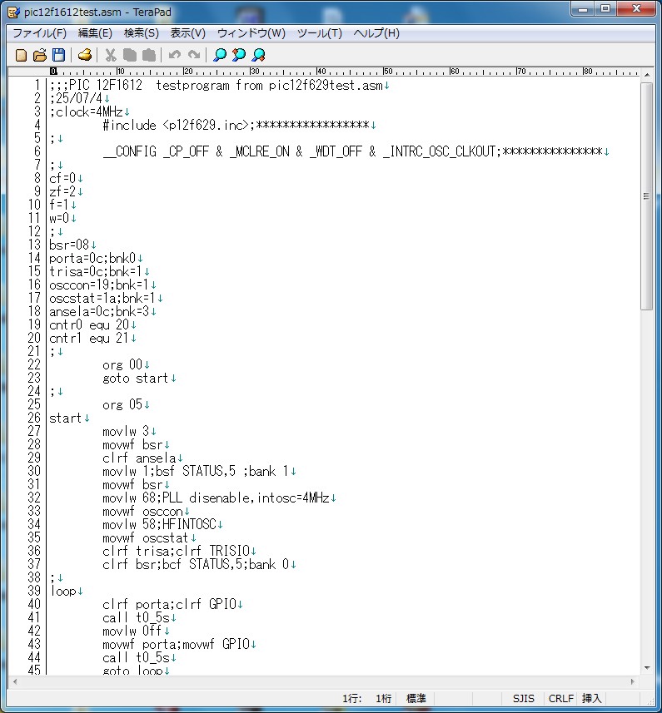
Task: Click the 'cntr0 equ 20' line
Action: 89,325
